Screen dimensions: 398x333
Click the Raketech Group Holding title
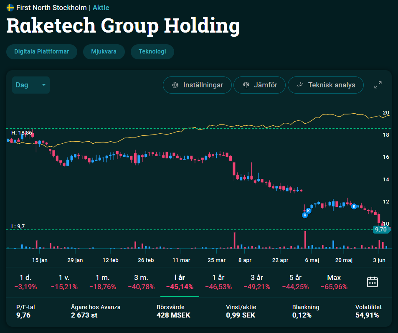click(123, 26)
